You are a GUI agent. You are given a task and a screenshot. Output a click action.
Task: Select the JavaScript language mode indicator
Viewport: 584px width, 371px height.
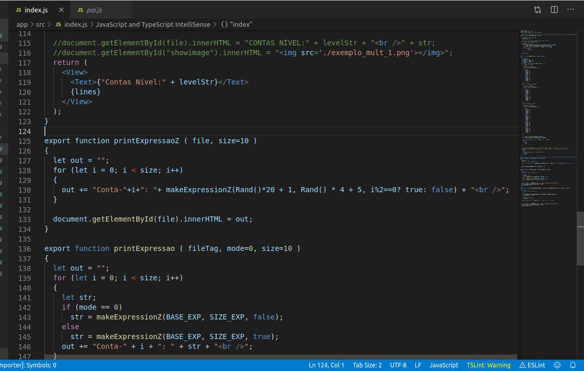click(x=444, y=365)
